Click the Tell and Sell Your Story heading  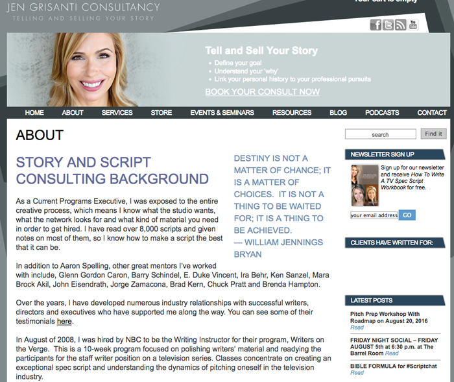[261, 51]
